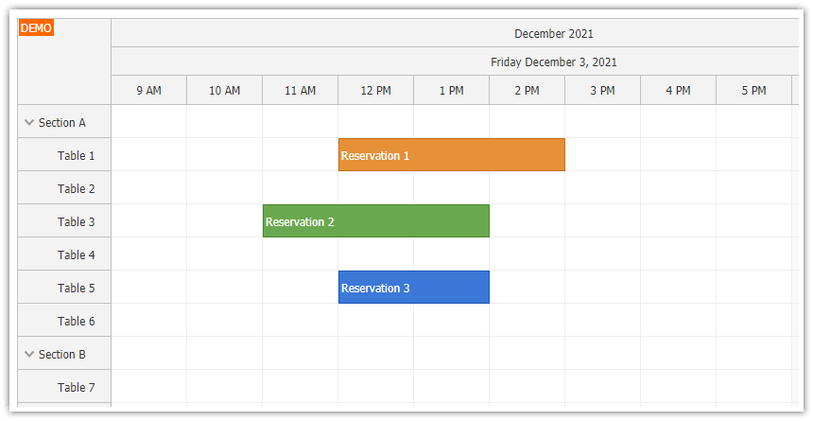Click the Table 5 row header
The height and width of the screenshot is (421, 813).
click(76, 288)
